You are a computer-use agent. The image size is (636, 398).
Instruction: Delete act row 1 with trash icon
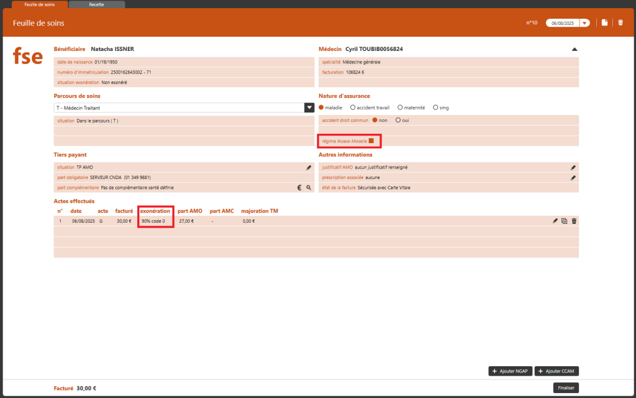click(x=574, y=221)
